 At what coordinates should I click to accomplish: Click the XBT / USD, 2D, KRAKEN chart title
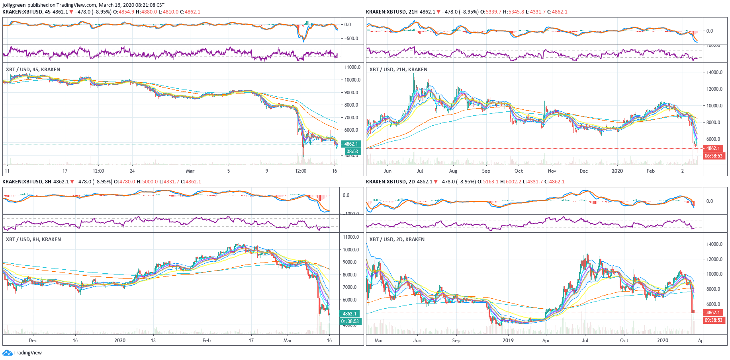(397, 239)
